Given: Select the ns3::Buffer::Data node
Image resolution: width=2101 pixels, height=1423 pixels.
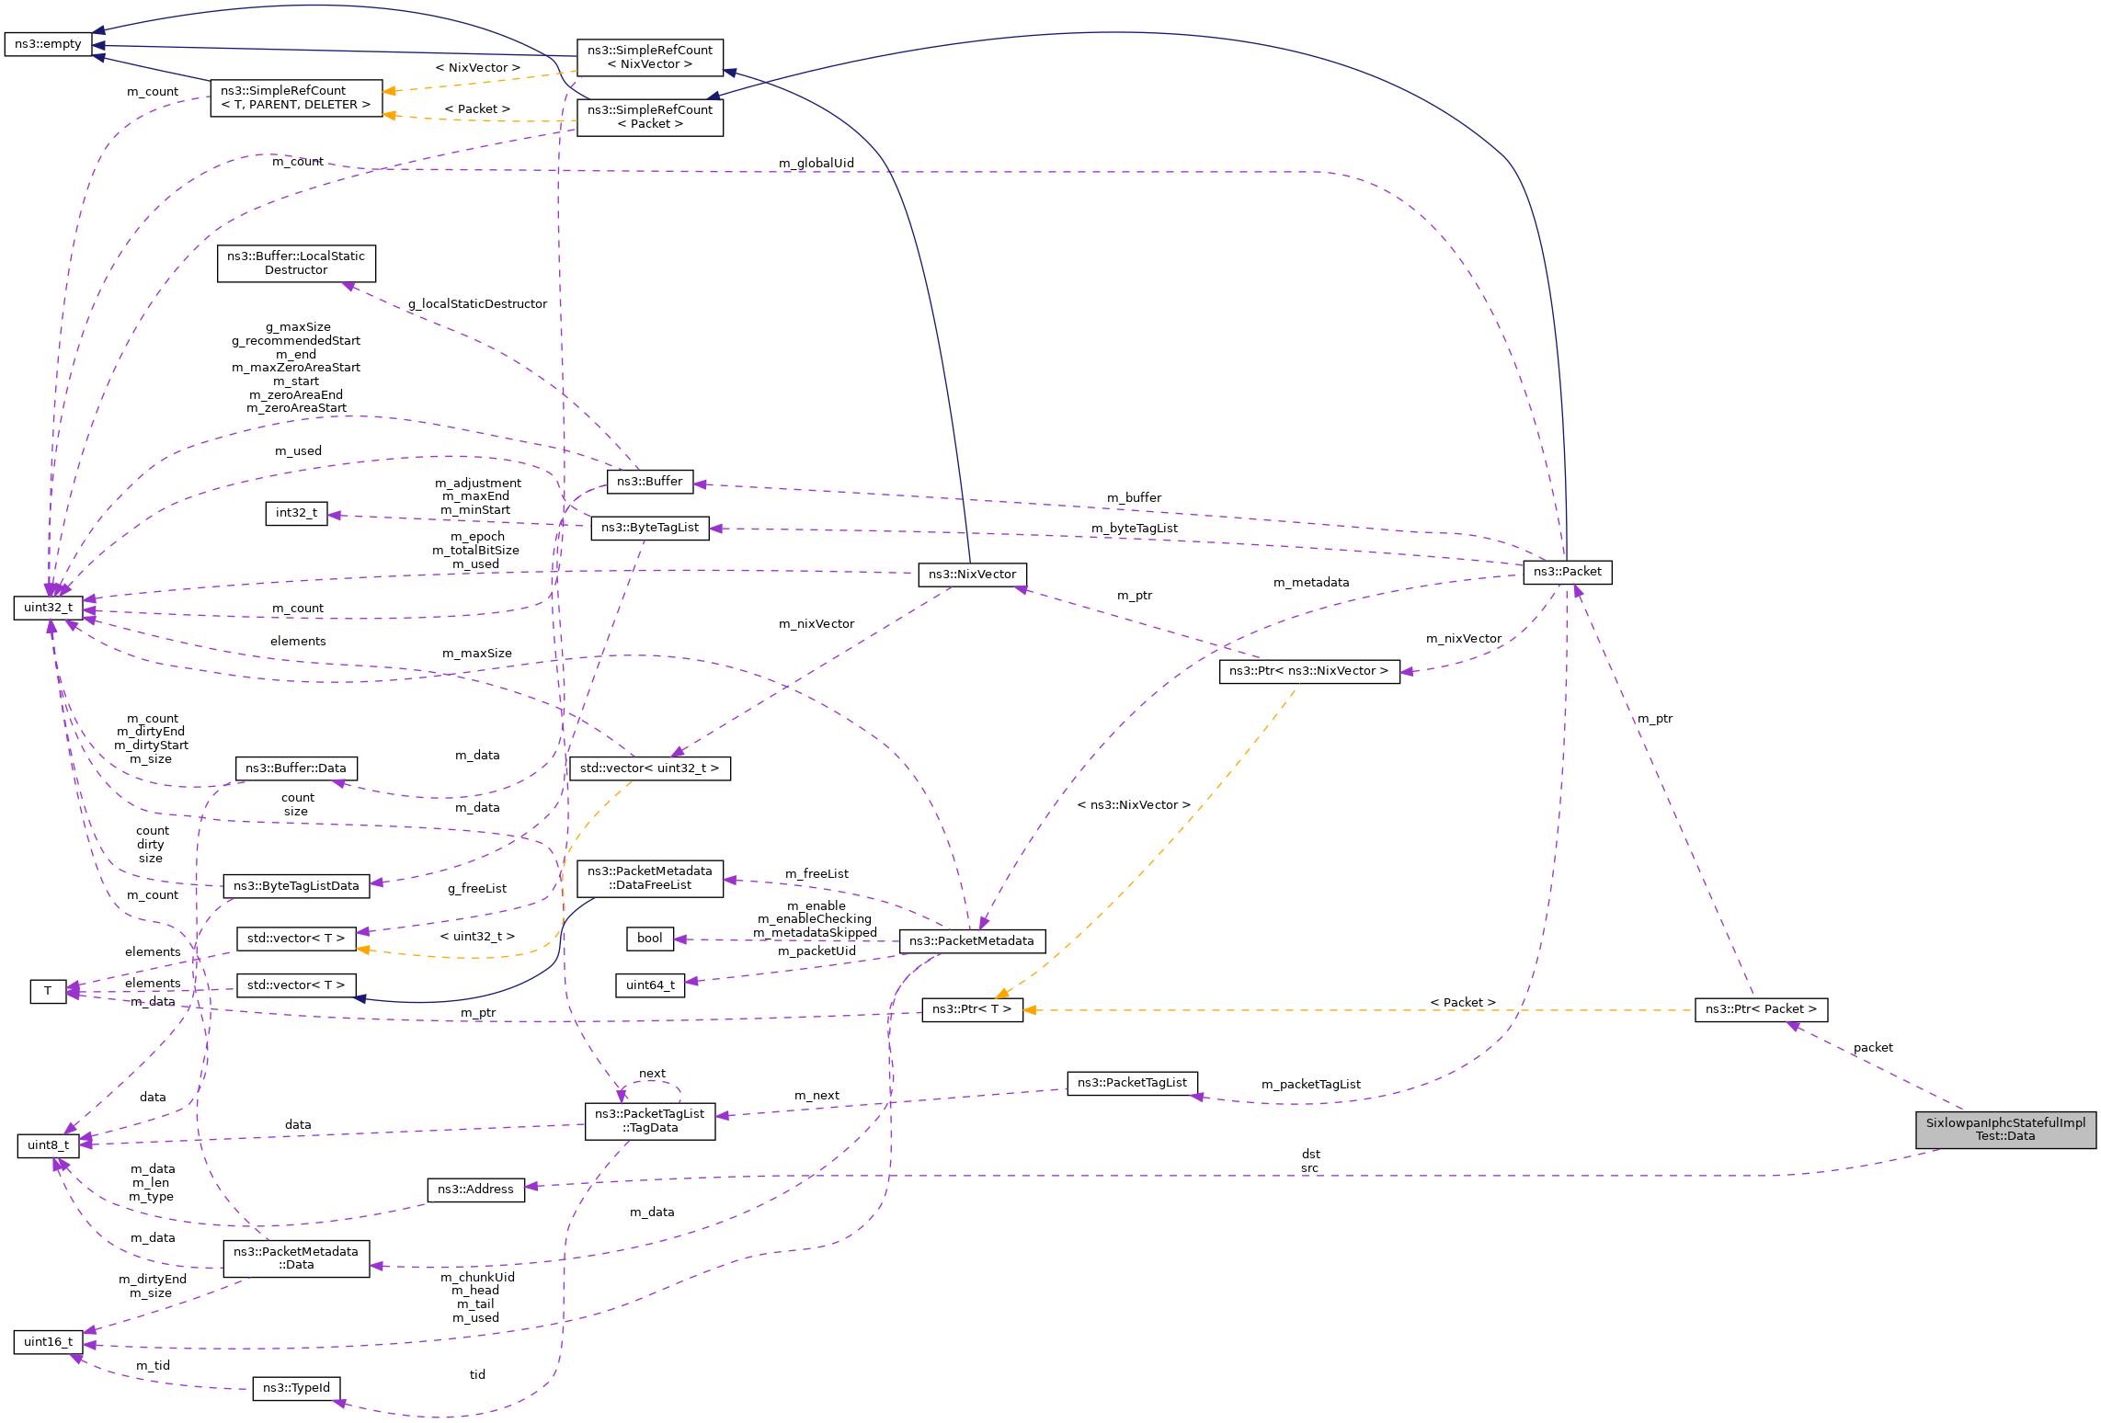Looking at the screenshot, I should click(296, 768).
